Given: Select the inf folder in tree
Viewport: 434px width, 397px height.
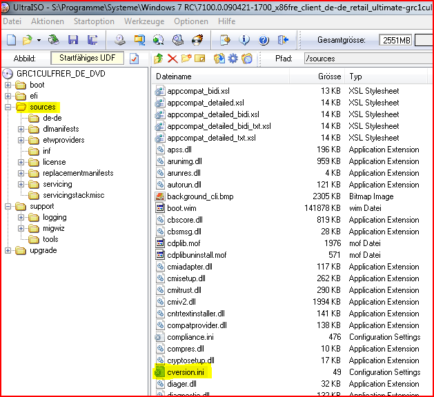Looking at the screenshot, I should click(x=47, y=151).
